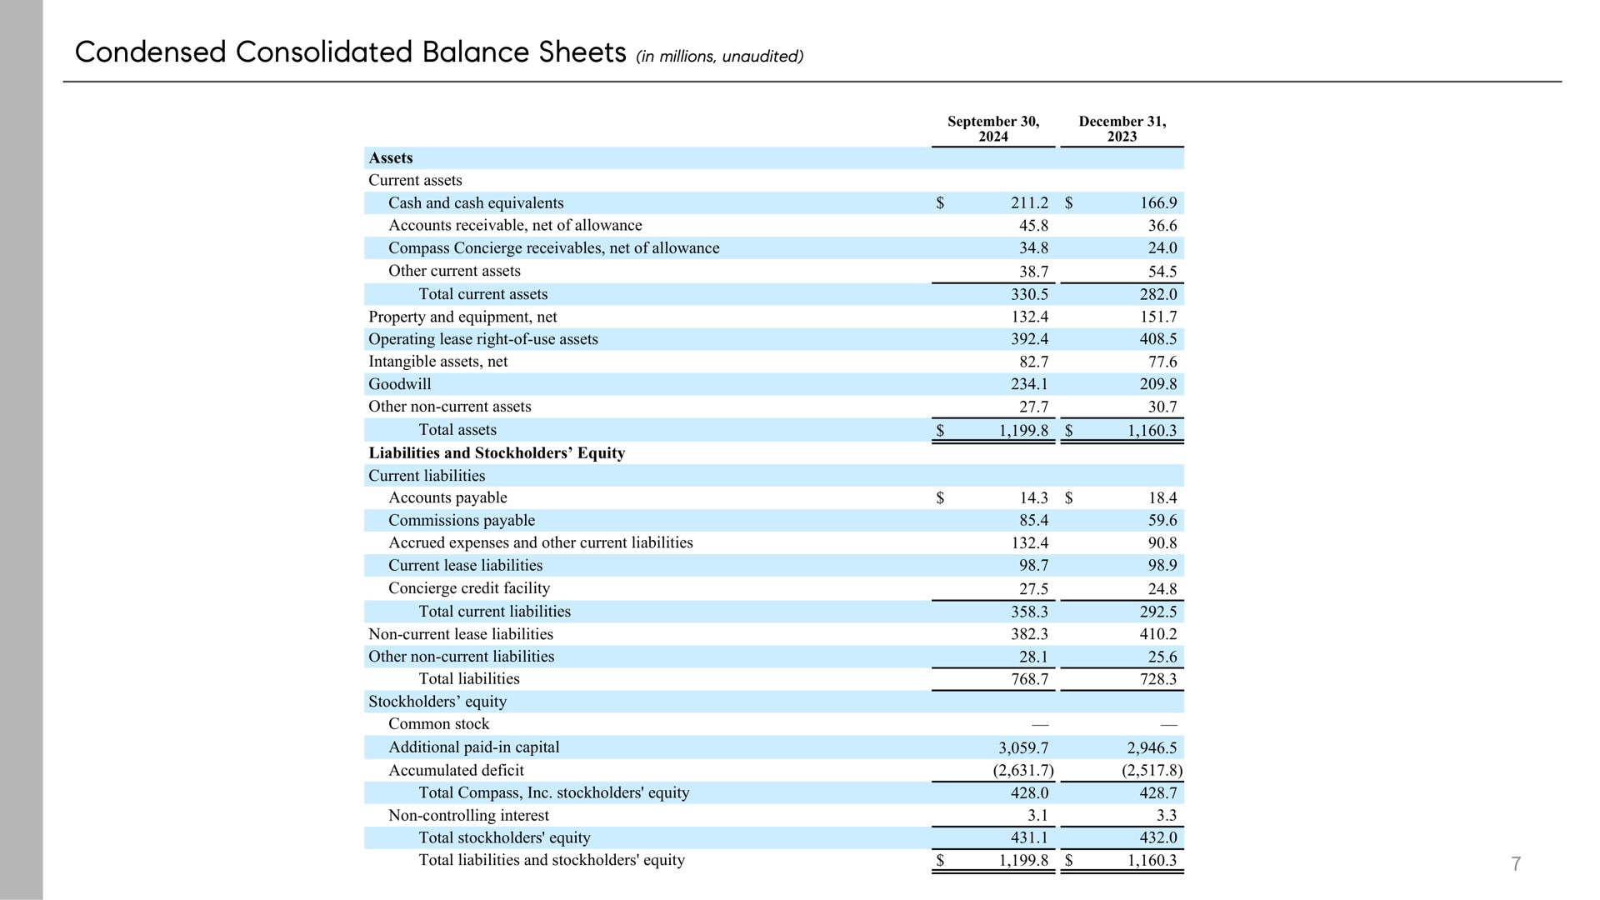Select 'Total Compass, Inc. stockholders' equity' label
1600x900 pixels.
tap(554, 792)
